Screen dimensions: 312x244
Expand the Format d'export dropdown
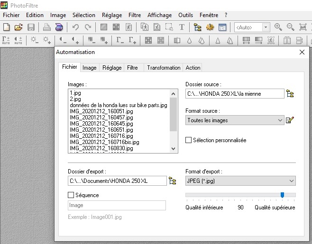tap(240, 181)
